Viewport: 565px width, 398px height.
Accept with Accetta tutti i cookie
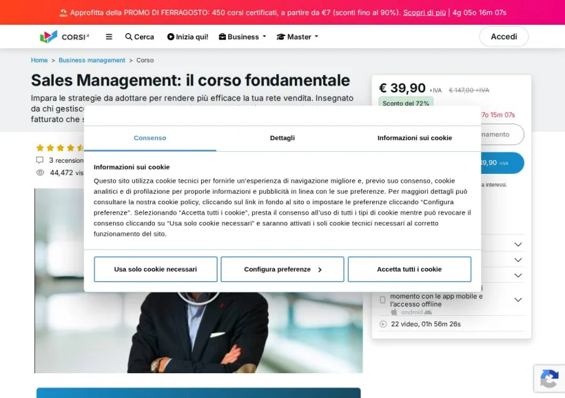click(409, 269)
